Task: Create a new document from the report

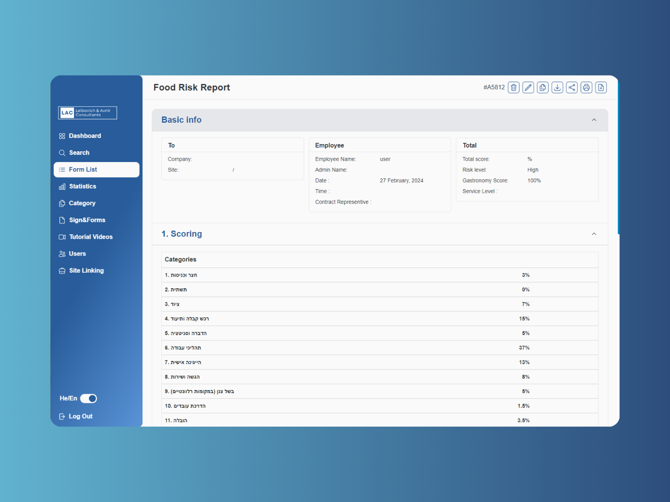Action: (601, 87)
